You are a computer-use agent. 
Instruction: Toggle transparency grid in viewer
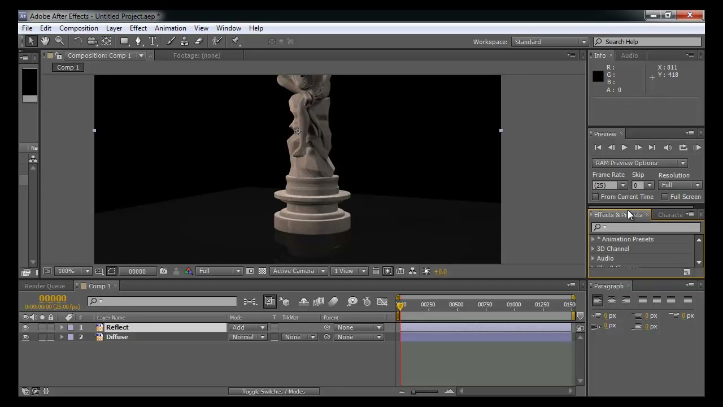(262, 271)
